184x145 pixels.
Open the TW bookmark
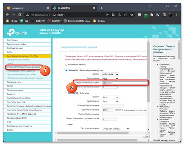[24, 21]
